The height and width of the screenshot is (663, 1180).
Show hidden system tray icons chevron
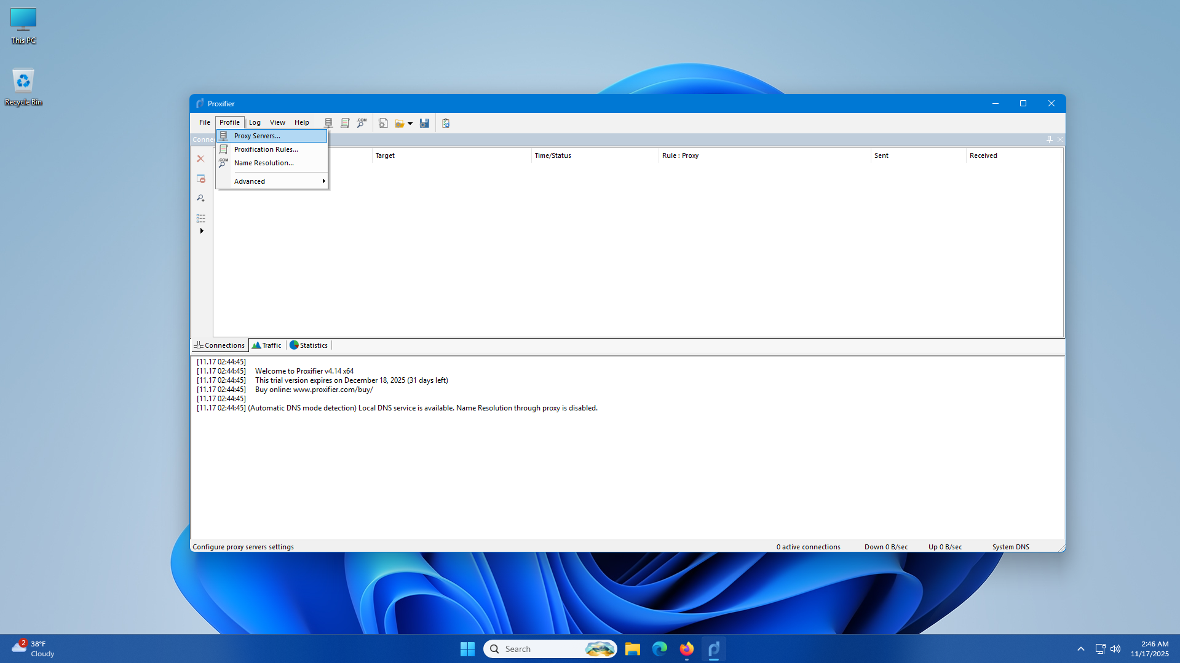pyautogui.click(x=1080, y=649)
